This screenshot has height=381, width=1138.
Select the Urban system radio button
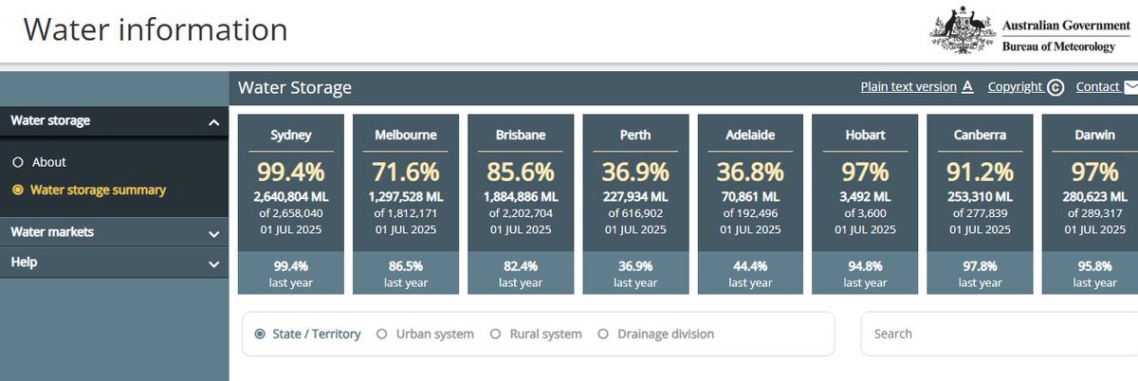tap(382, 334)
